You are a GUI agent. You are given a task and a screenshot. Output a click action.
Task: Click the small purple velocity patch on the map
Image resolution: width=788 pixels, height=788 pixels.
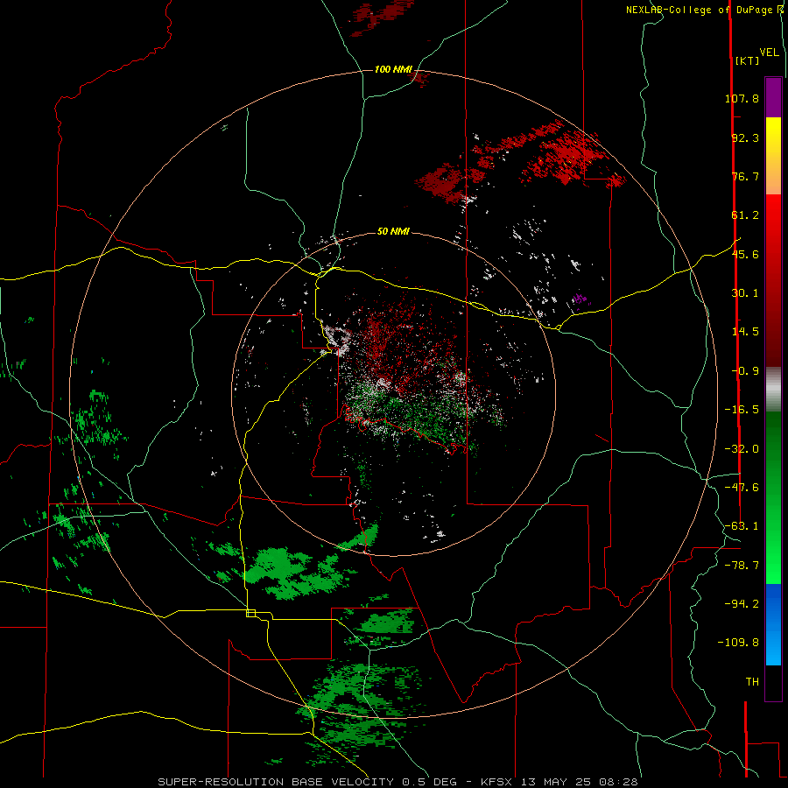[x=580, y=299]
